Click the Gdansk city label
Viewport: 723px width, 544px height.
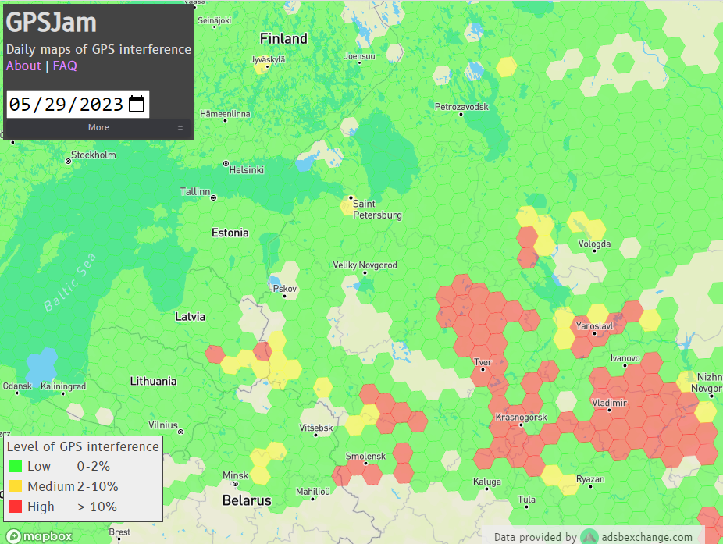coord(17,386)
